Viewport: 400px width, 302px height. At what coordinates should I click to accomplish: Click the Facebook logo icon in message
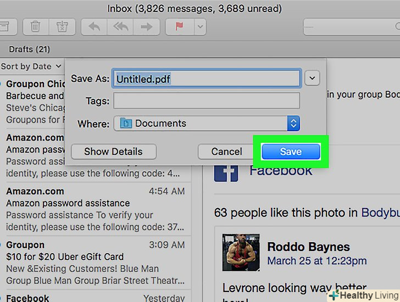pos(226,174)
